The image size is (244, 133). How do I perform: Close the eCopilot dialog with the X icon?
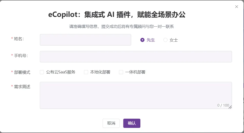pyautogui.click(x=237, y=7)
